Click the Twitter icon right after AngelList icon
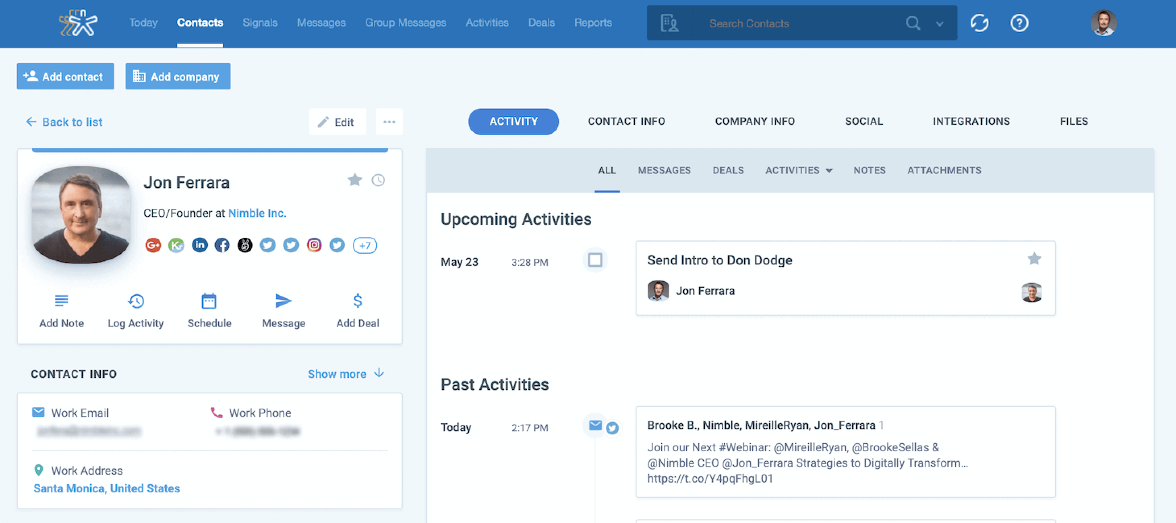This screenshot has height=523, width=1176. coord(268,245)
